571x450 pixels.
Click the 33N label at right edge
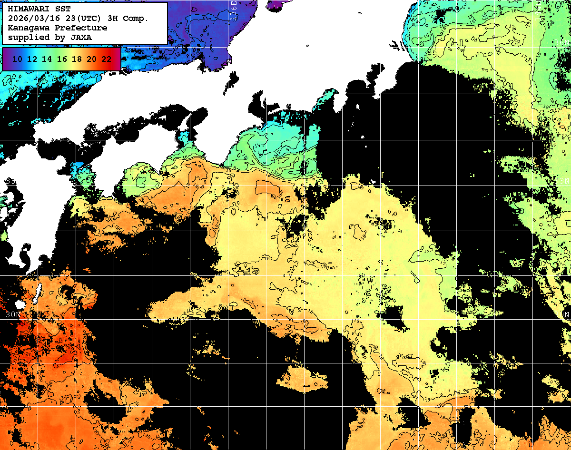coord(563,181)
